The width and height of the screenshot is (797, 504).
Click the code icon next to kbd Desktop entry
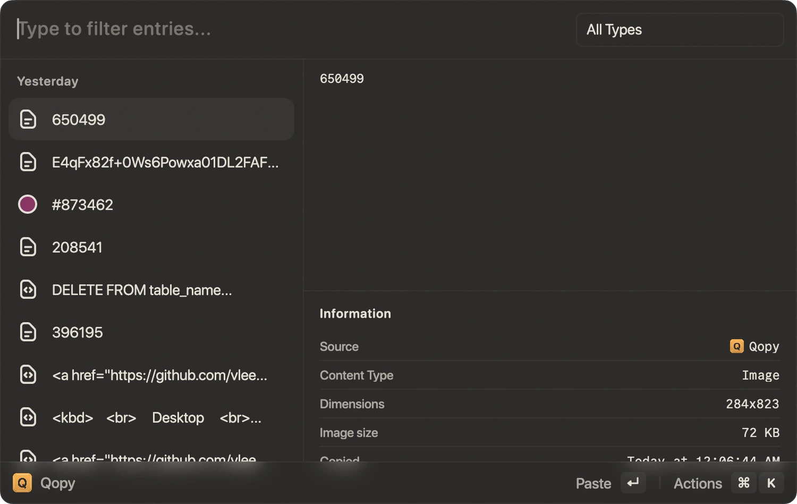(28, 417)
